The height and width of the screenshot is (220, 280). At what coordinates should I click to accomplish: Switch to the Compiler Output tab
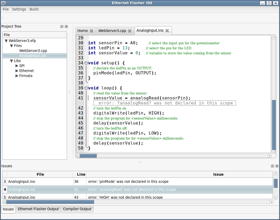tap(77, 209)
